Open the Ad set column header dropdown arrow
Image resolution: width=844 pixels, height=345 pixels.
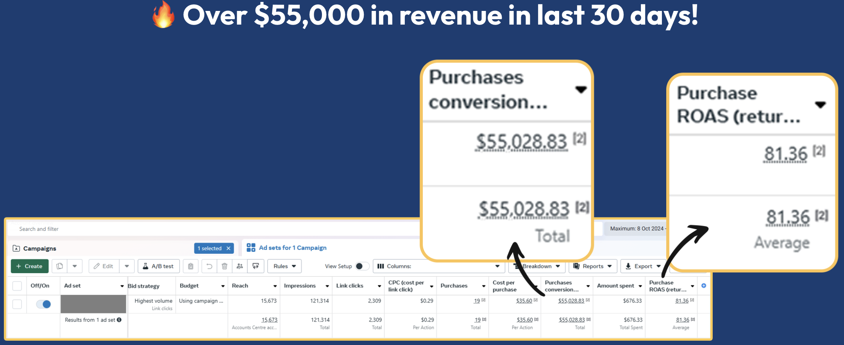coord(122,286)
